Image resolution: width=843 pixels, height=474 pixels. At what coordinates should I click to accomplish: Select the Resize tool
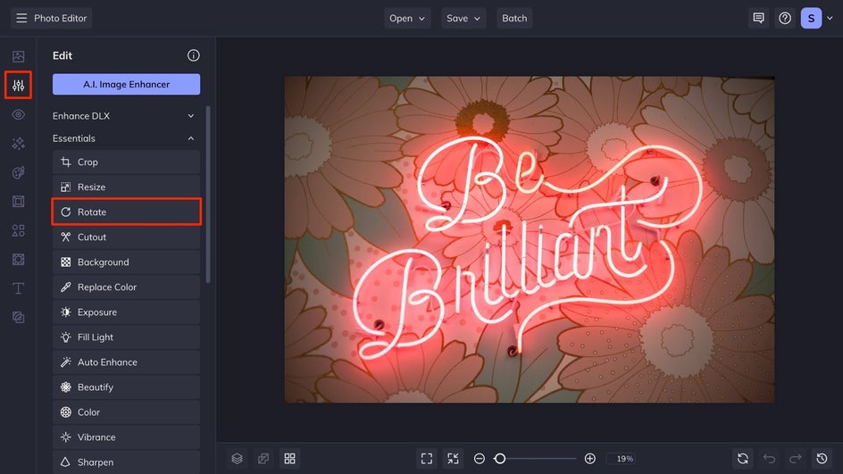(x=126, y=187)
